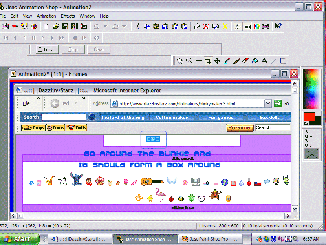Click the '0.10 total seconds' status text

point(261,226)
